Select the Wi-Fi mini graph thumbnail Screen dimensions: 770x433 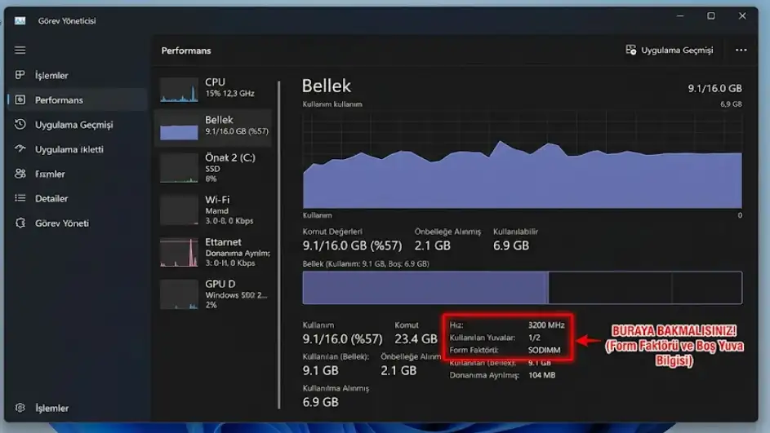point(180,210)
